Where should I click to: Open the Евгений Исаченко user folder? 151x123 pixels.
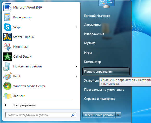97,16
